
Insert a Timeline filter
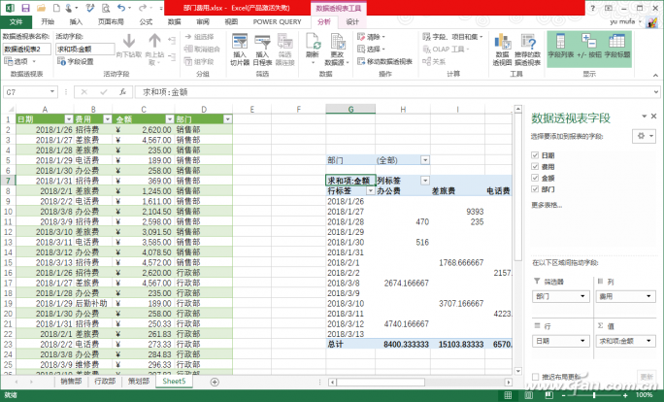(262, 50)
